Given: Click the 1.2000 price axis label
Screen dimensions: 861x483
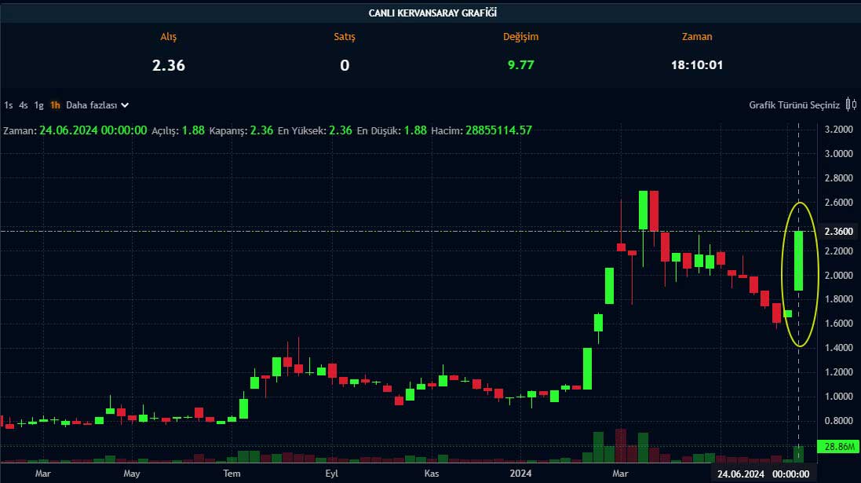Looking at the screenshot, I should 838,372.
